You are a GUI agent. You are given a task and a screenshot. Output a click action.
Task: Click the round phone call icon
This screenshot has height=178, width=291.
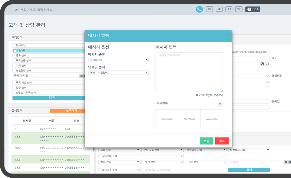coord(199,9)
